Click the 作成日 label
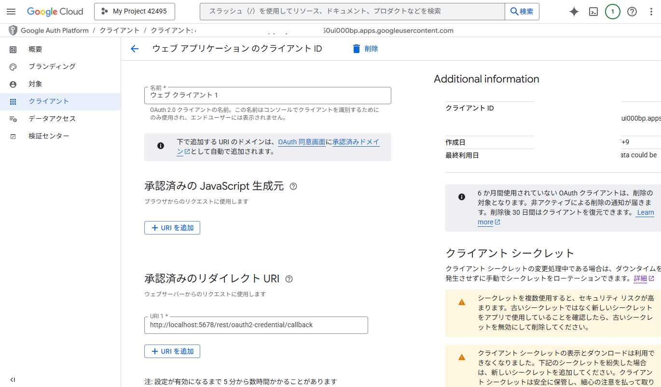 [455, 142]
